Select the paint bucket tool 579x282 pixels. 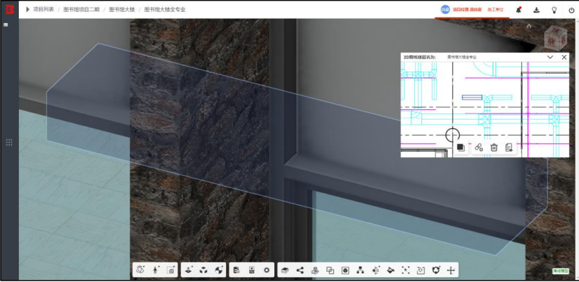(x=391, y=270)
